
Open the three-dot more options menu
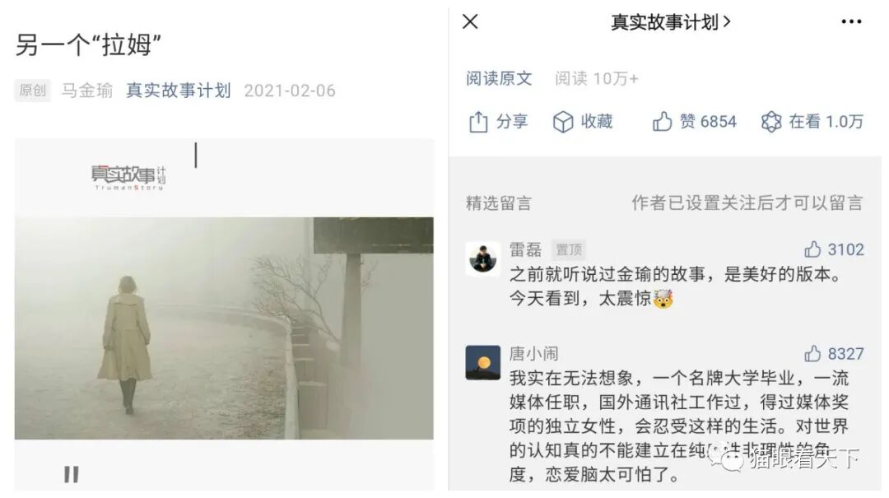tap(851, 22)
